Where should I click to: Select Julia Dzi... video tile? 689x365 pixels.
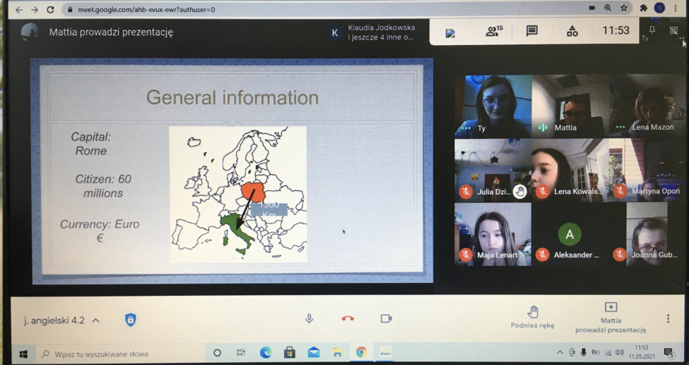click(x=493, y=169)
